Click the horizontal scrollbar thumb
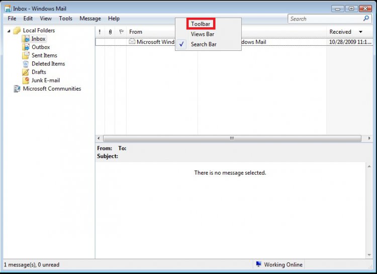This screenshot has height=274, width=377. pos(232,139)
